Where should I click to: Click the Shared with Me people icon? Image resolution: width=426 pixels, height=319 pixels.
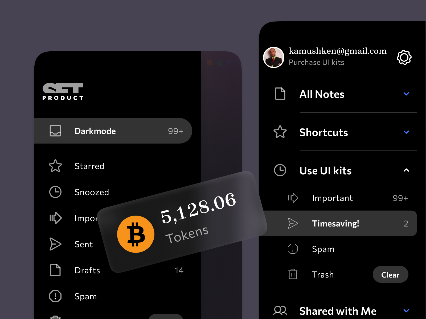tap(280, 310)
